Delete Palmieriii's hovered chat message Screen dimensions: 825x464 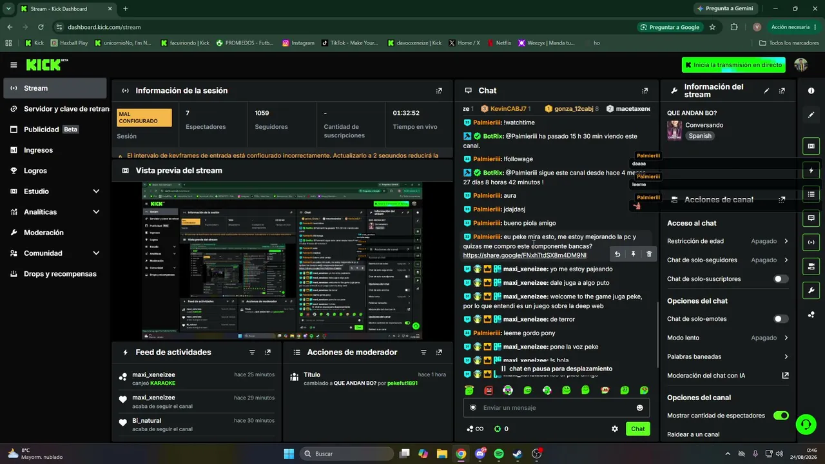pyautogui.click(x=649, y=255)
